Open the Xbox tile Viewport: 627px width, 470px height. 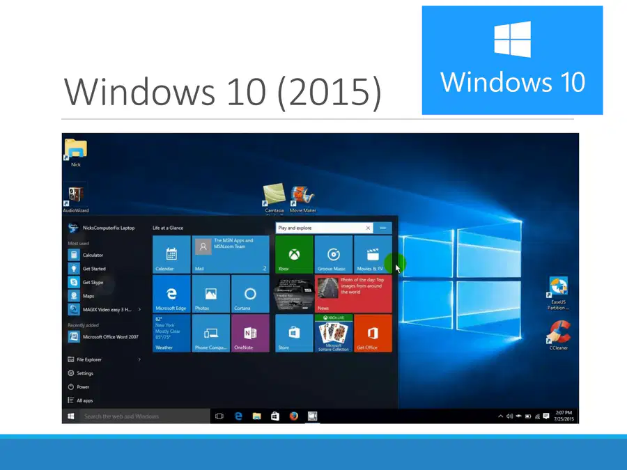click(294, 254)
